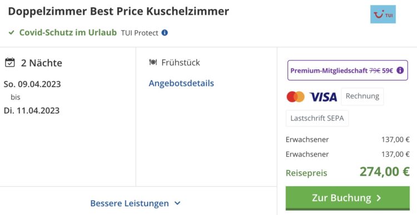Select Rechnung payment option
This screenshot has height=215, width=417.
point(362,97)
